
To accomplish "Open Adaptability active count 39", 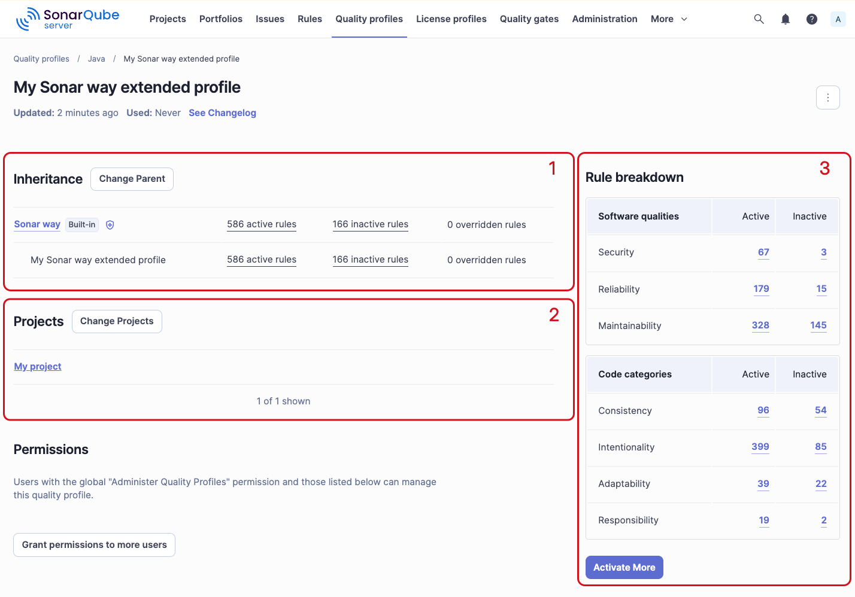I will coord(763,484).
